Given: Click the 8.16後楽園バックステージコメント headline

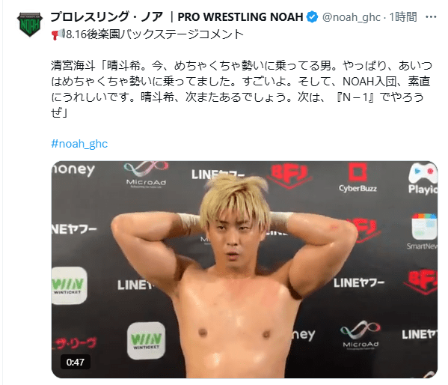Looking at the screenshot, I should click(x=155, y=34).
